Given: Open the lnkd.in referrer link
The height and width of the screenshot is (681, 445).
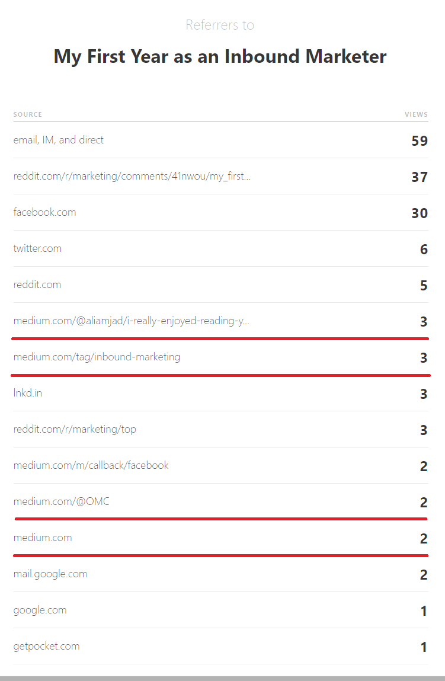Looking at the screenshot, I should pos(28,392).
